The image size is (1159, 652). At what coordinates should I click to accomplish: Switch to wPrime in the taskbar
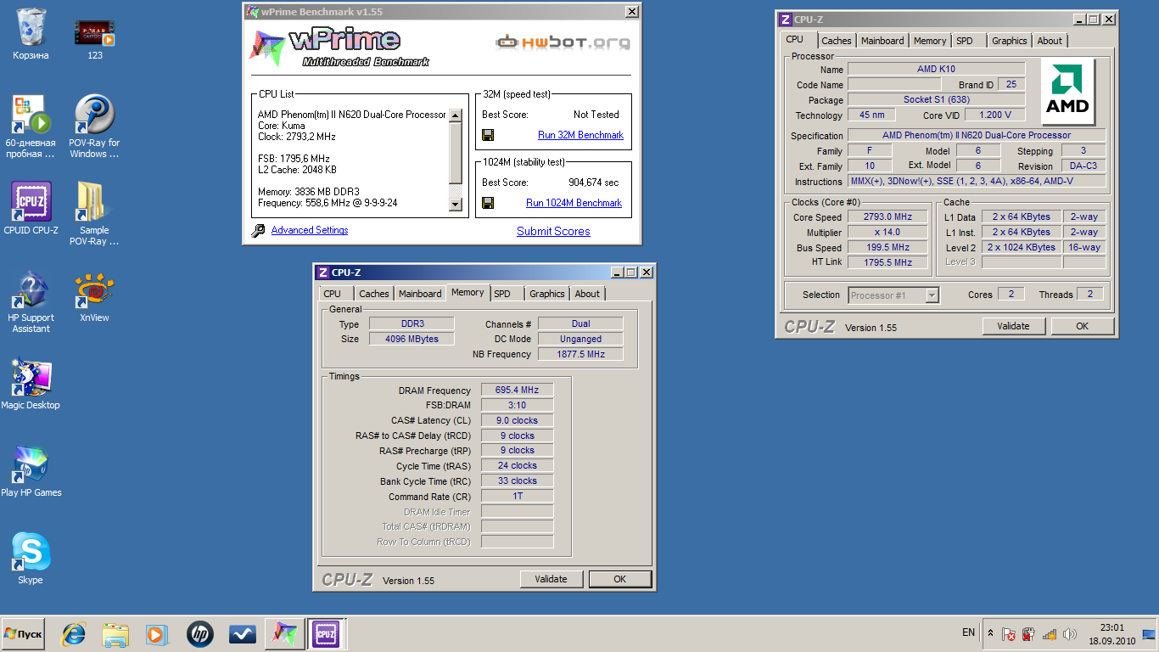click(x=284, y=634)
